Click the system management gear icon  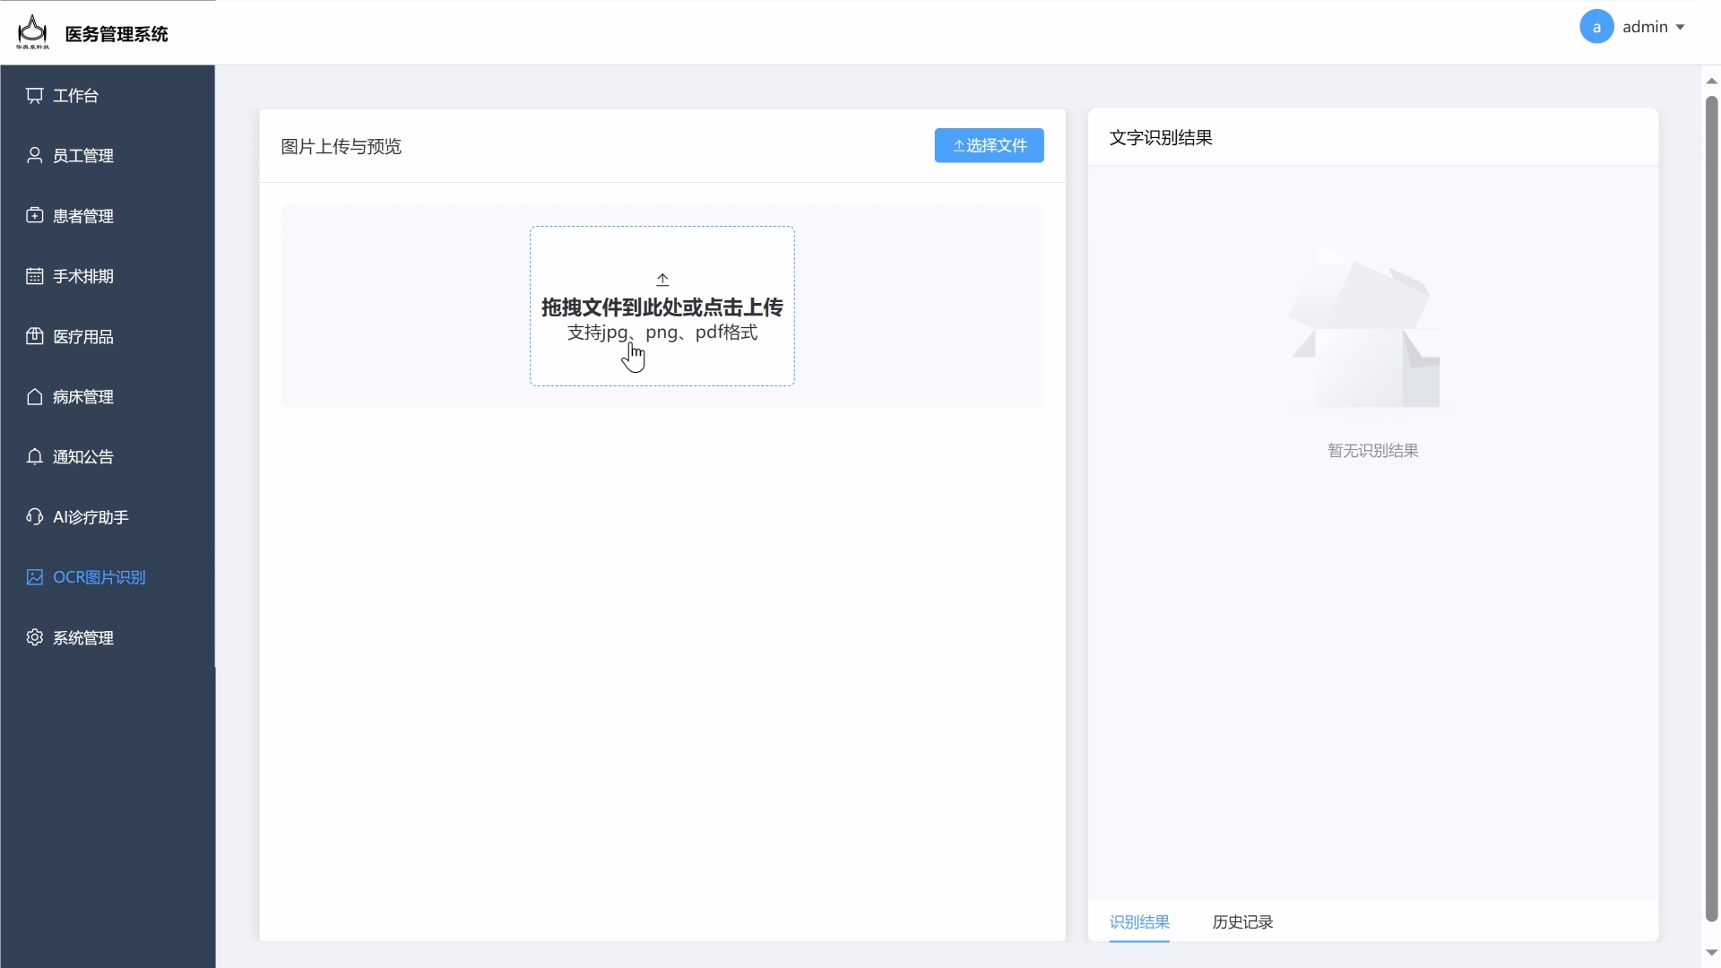pos(34,637)
